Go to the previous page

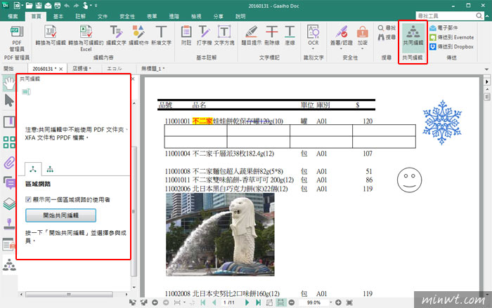click(x=214, y=302)
